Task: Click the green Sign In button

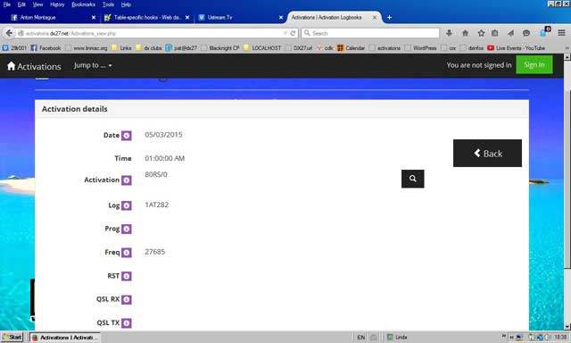Action: pos(534,65)
